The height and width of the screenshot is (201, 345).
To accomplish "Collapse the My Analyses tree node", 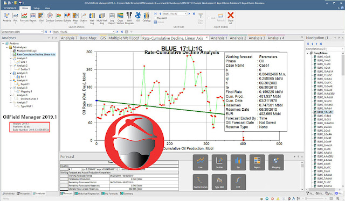I will click(x=7, y=47).
